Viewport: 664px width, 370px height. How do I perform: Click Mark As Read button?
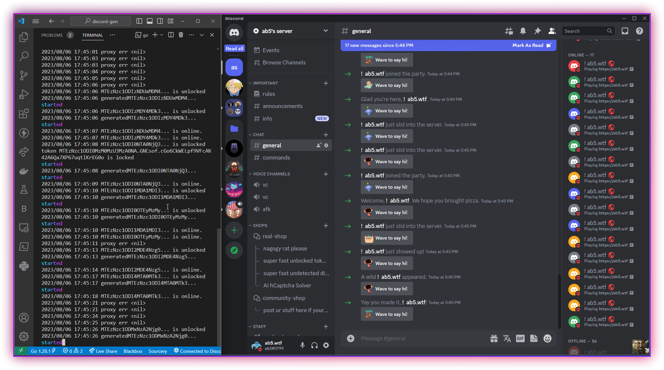532,45
